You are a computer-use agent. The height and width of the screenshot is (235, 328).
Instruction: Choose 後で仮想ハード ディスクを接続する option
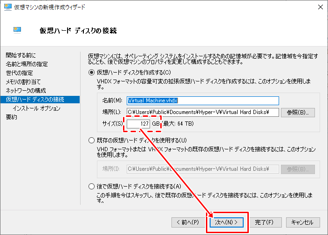tap(91, 187)
